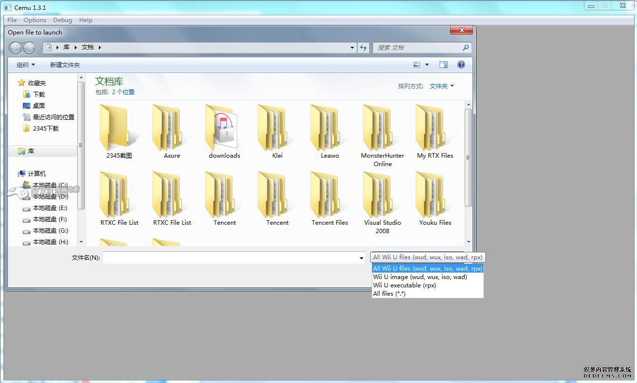This screenshot has height=383, width=637.
Task: Open the Help menu in Cemu
Action: point(86,20)
